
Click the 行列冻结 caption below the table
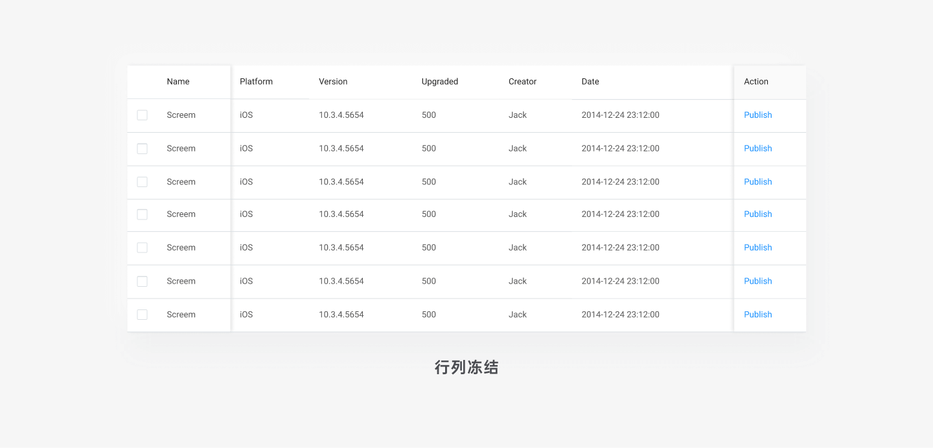466,368
